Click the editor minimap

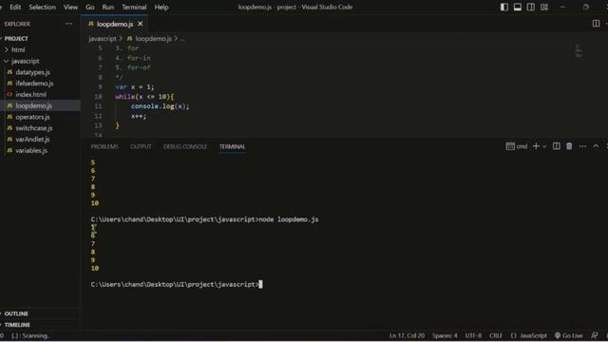coord(579,50)
